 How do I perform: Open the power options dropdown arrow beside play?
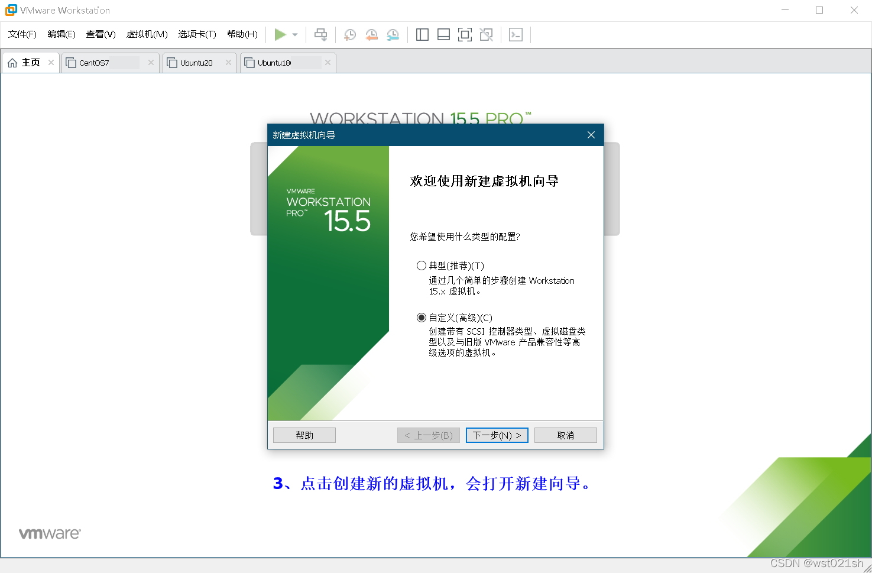[295, 35]
